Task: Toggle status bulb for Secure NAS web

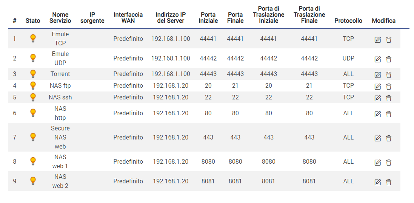Action: [33, 137]
